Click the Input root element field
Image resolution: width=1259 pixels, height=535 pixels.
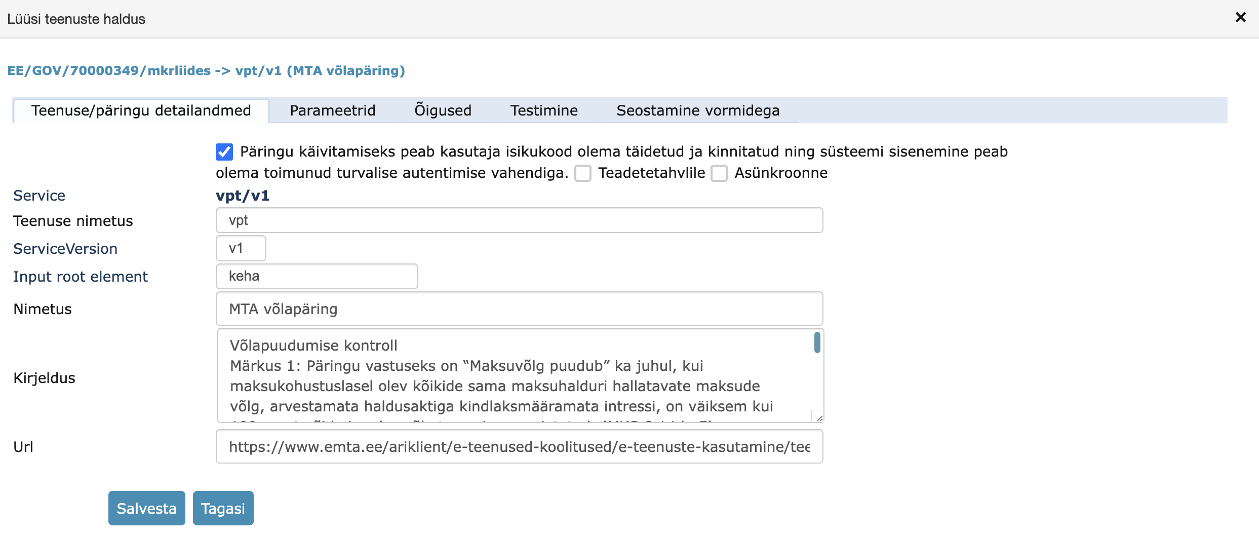(x=317, y=276)
